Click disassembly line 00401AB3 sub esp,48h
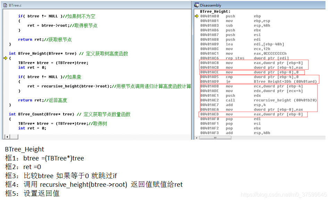 point(235,25)
